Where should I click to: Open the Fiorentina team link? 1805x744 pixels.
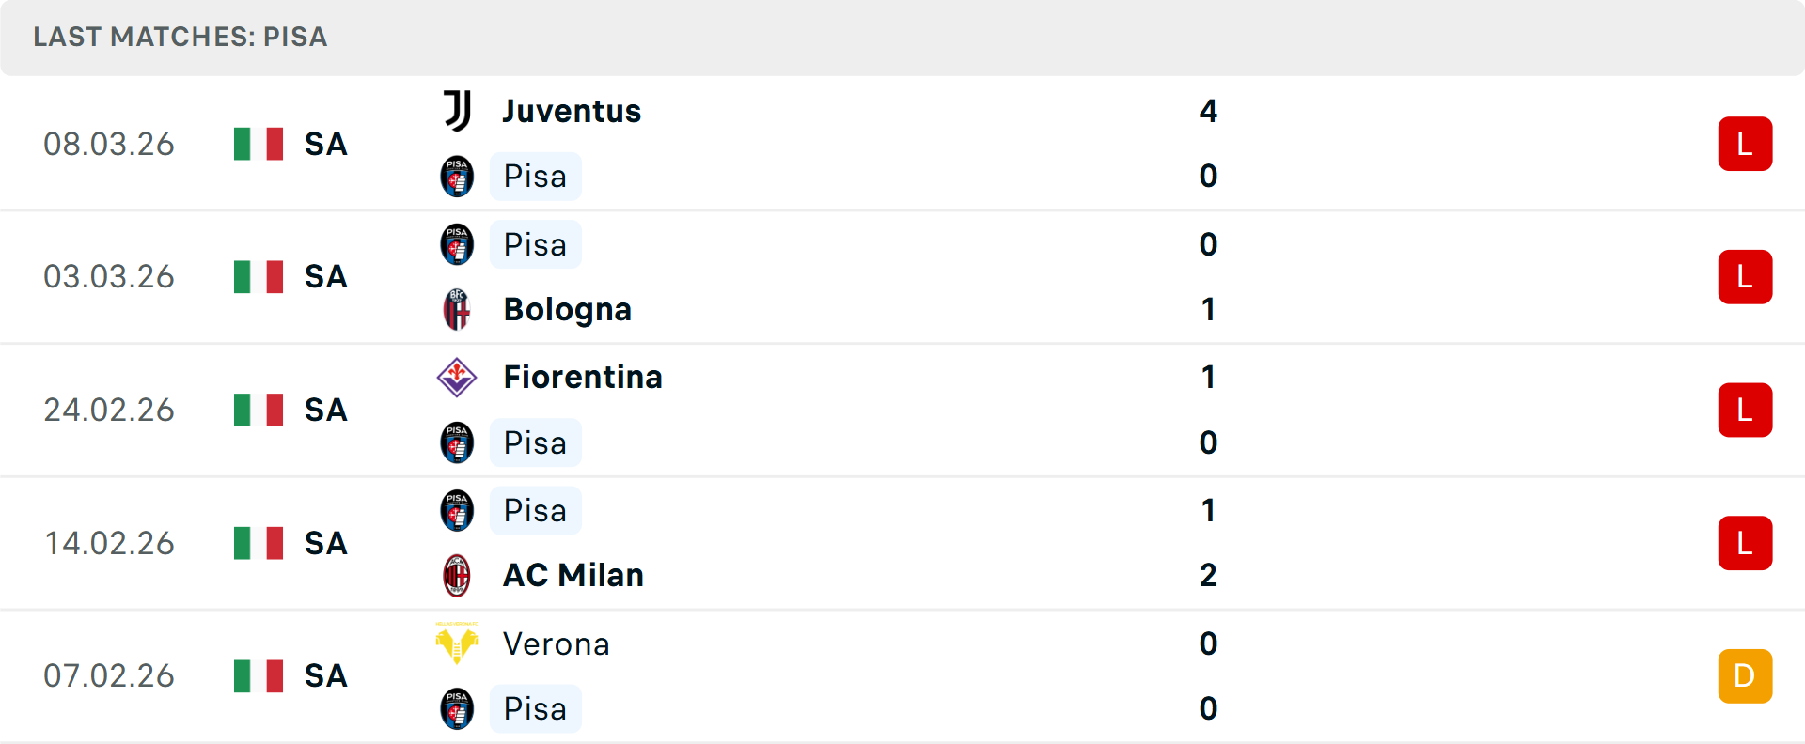coord(583,377)
